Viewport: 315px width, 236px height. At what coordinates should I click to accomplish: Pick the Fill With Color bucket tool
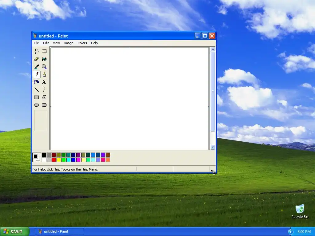tap(44, 59)
